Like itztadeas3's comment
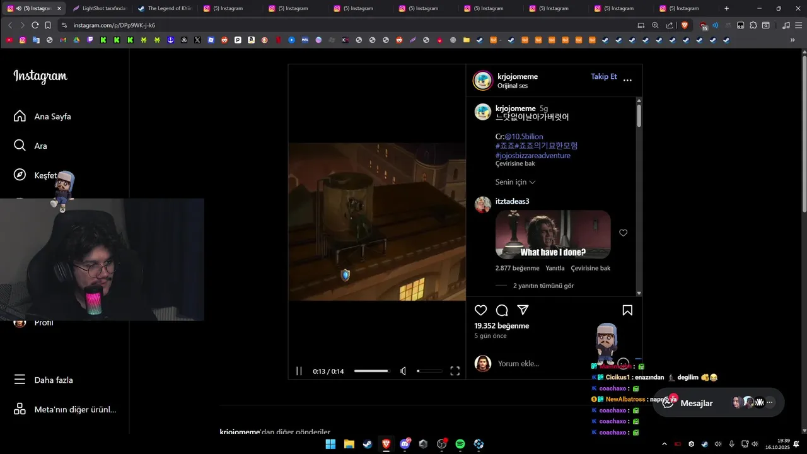 (x=623, y=233)
